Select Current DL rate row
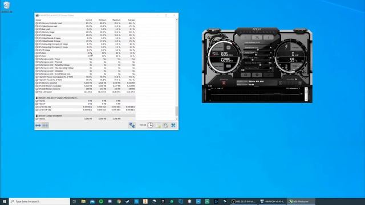The width and height of the screenshot is (365, 205). (85, 106)
